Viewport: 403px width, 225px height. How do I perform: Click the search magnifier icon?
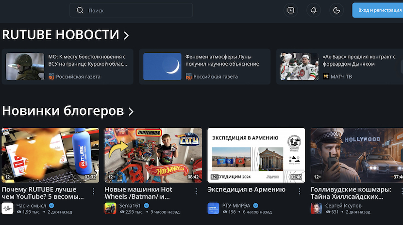[80, 10]
